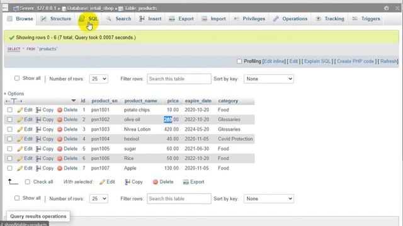
Task: Click the Explain SQL link
Action: coord(317,62)
